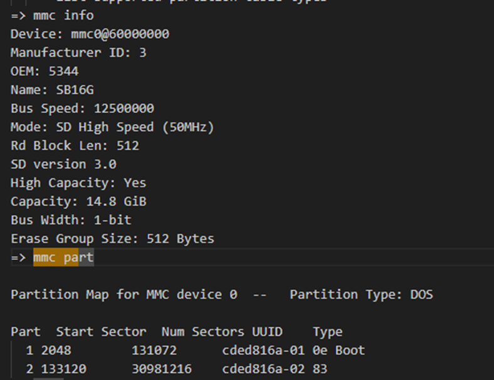Click the 'Bus Speed: 12500000' line
Viewport: 494px width, 380px height.
[x=83, y=108]
